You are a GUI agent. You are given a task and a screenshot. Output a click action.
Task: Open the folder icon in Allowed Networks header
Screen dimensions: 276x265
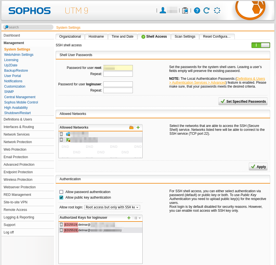(x=131, y=127)
